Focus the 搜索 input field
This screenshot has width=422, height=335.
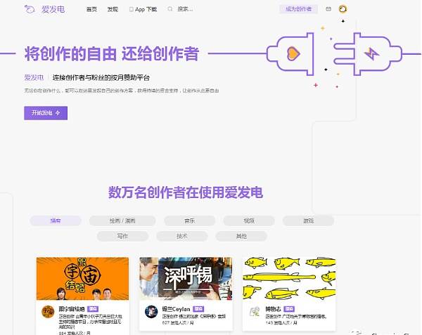tap(185, 9)
